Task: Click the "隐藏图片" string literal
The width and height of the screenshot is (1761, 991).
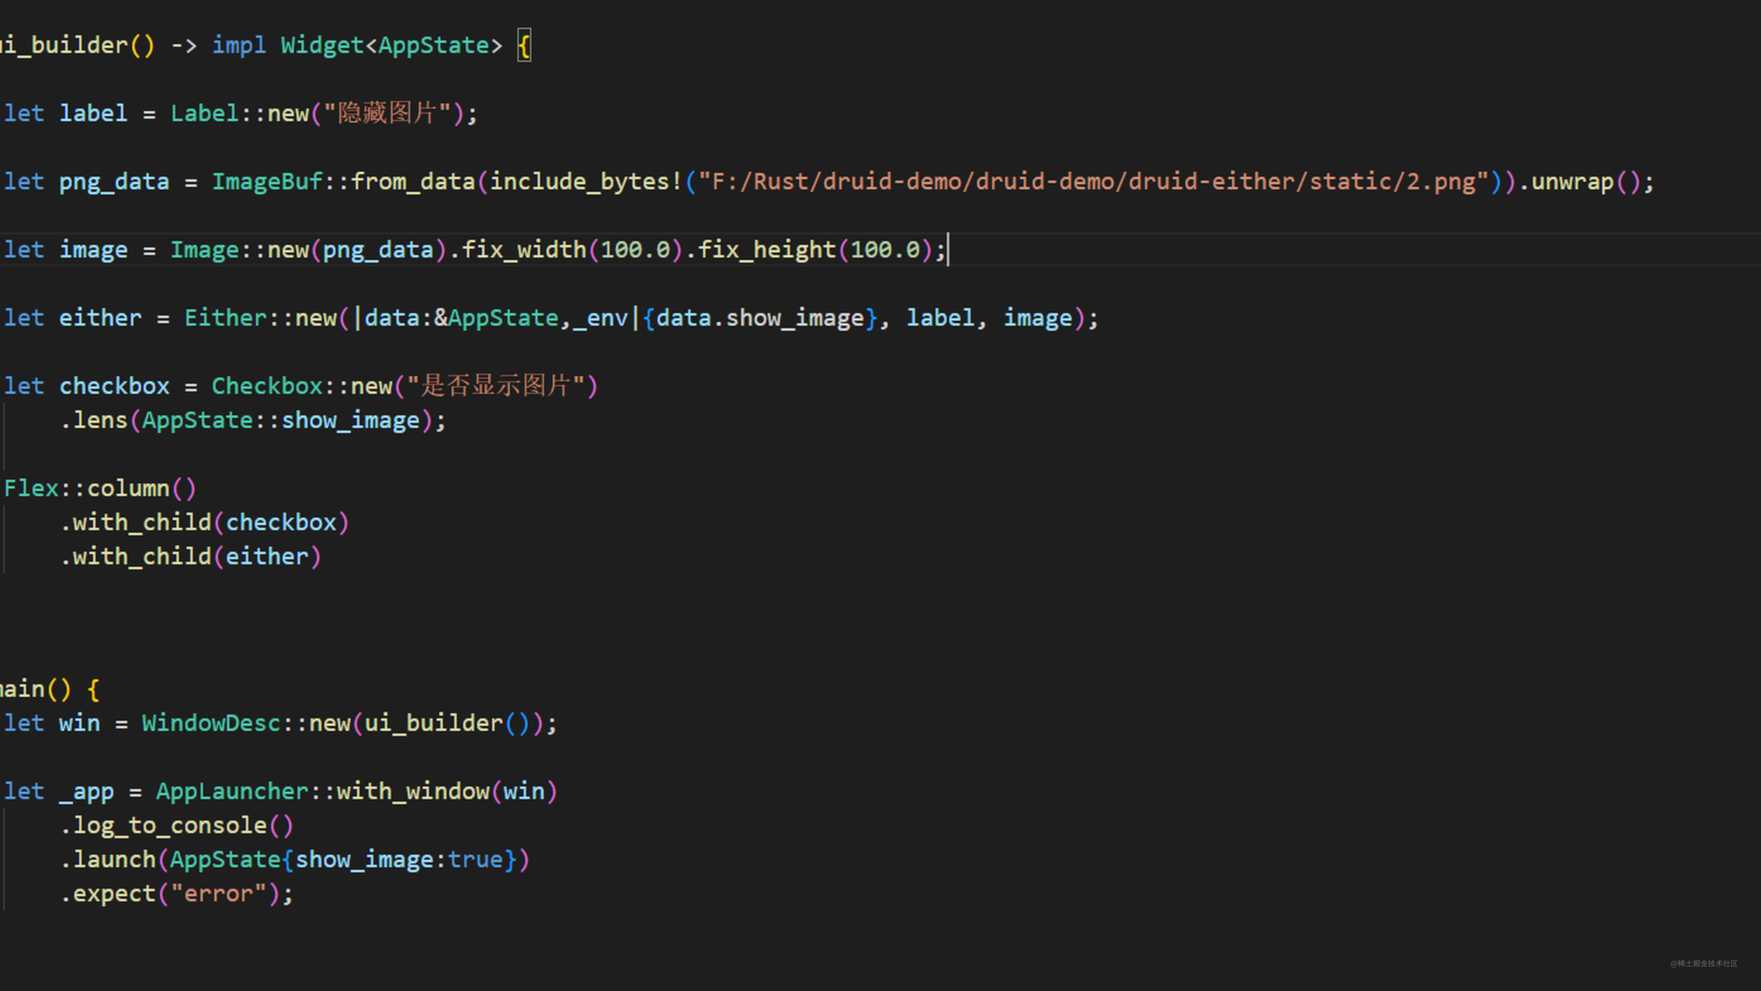Action: coord(387,114)
